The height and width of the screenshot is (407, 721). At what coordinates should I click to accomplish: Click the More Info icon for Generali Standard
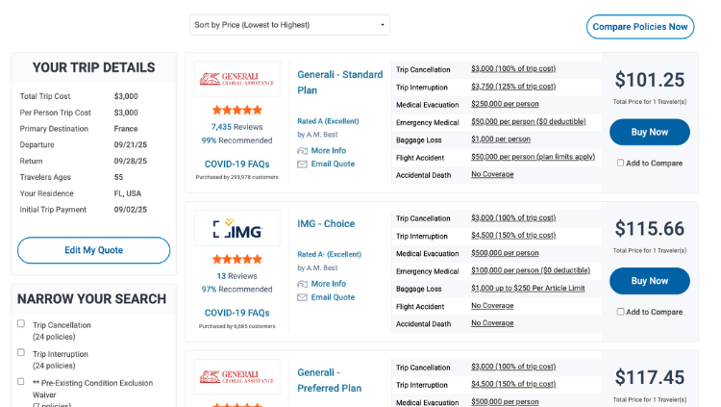303,151
